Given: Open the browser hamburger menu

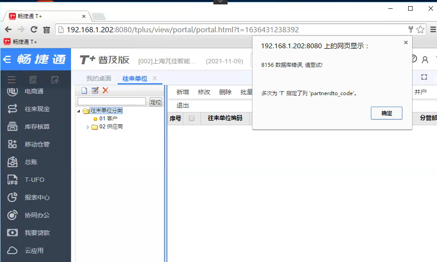Looking at the screenshot, I should click(433, 29).
